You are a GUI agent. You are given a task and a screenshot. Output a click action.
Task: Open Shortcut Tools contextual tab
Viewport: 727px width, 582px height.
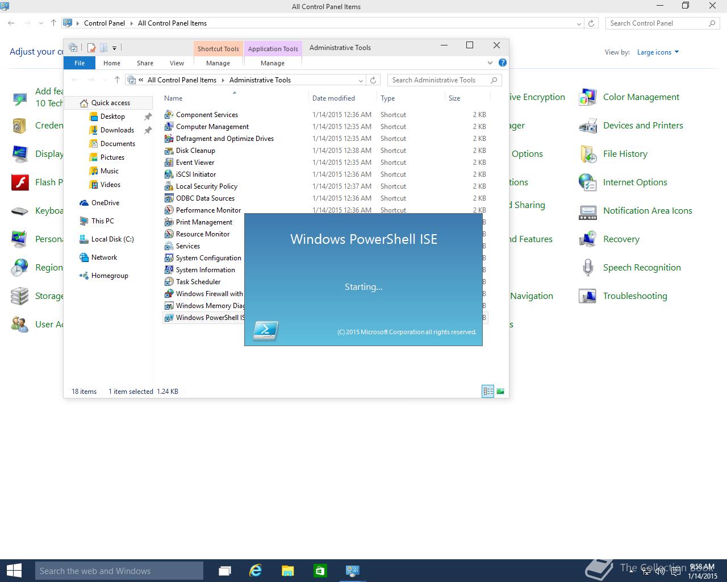(x=218, y=49)
